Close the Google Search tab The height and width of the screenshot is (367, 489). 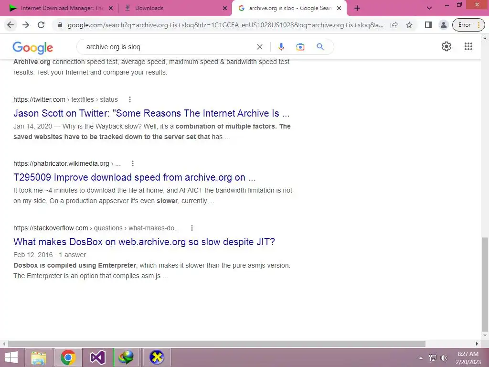click(x=340, y=8)
